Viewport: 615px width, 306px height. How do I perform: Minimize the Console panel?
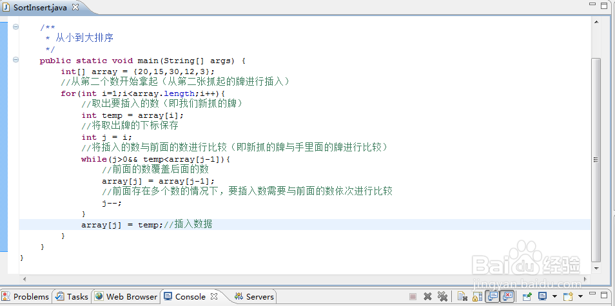593,294
